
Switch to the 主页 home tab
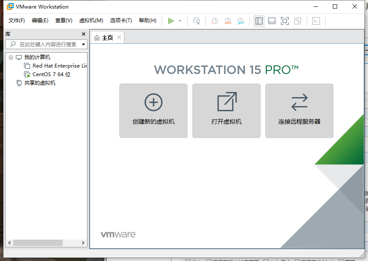107,38
